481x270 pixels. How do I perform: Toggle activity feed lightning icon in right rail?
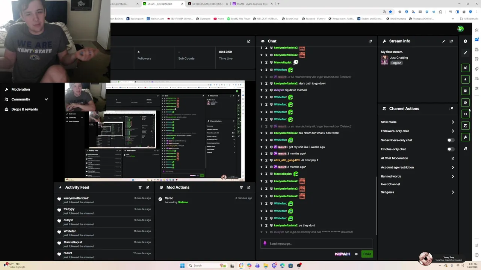465,79
